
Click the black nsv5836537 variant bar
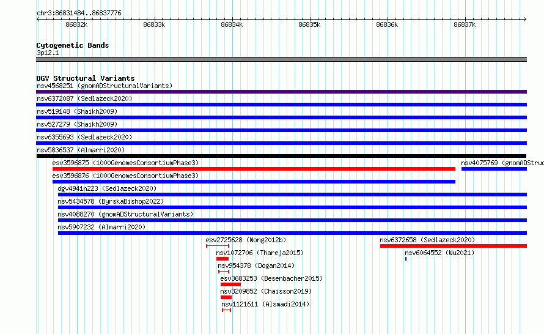(x=281, y=156)
